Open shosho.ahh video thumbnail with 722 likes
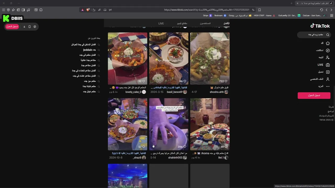335x188 pixels. coord(210,58)
